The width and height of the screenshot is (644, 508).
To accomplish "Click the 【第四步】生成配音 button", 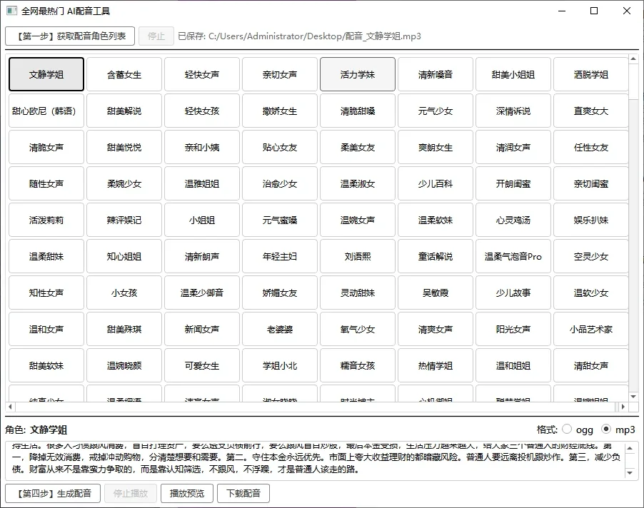I will click(53, 493).
